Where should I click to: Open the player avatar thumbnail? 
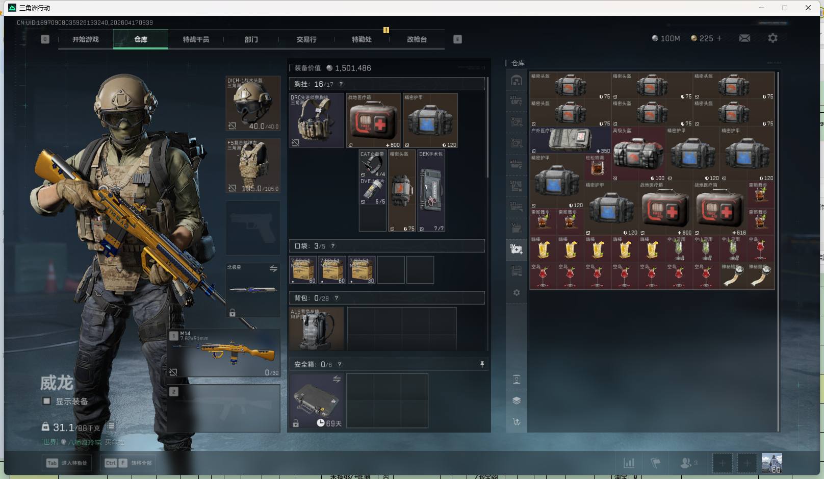point(771,463)
